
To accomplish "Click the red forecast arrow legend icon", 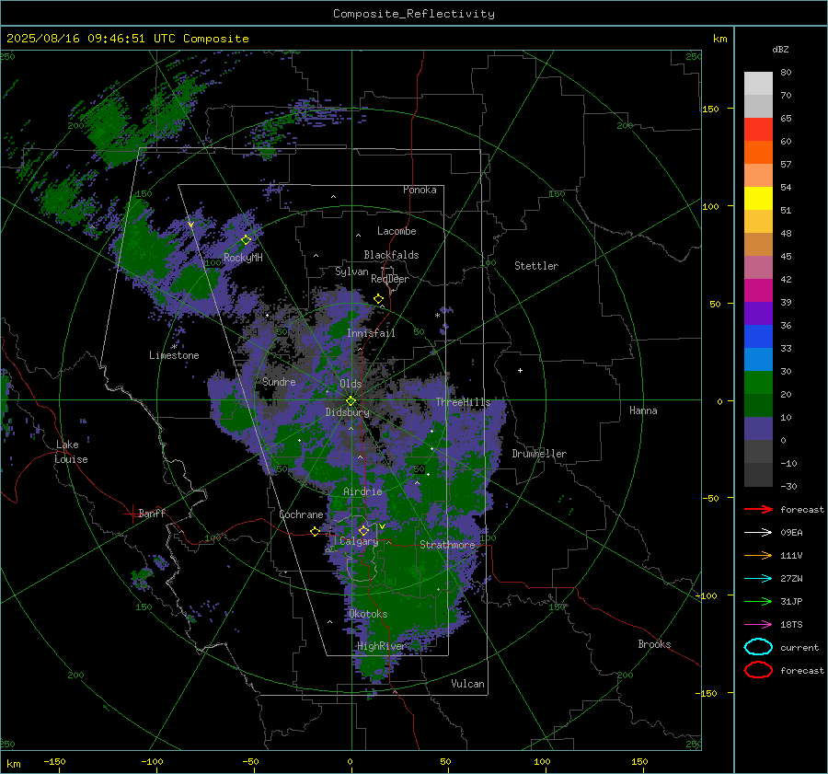I will coord(758,509).
